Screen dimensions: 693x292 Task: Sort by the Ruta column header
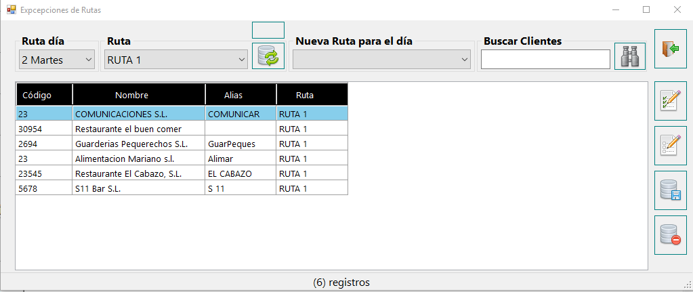click(x=312, y=95)
